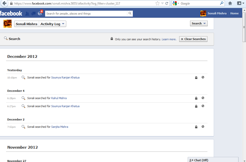Click lock icon on Yesterday 10:10pm search

(196, 77)
